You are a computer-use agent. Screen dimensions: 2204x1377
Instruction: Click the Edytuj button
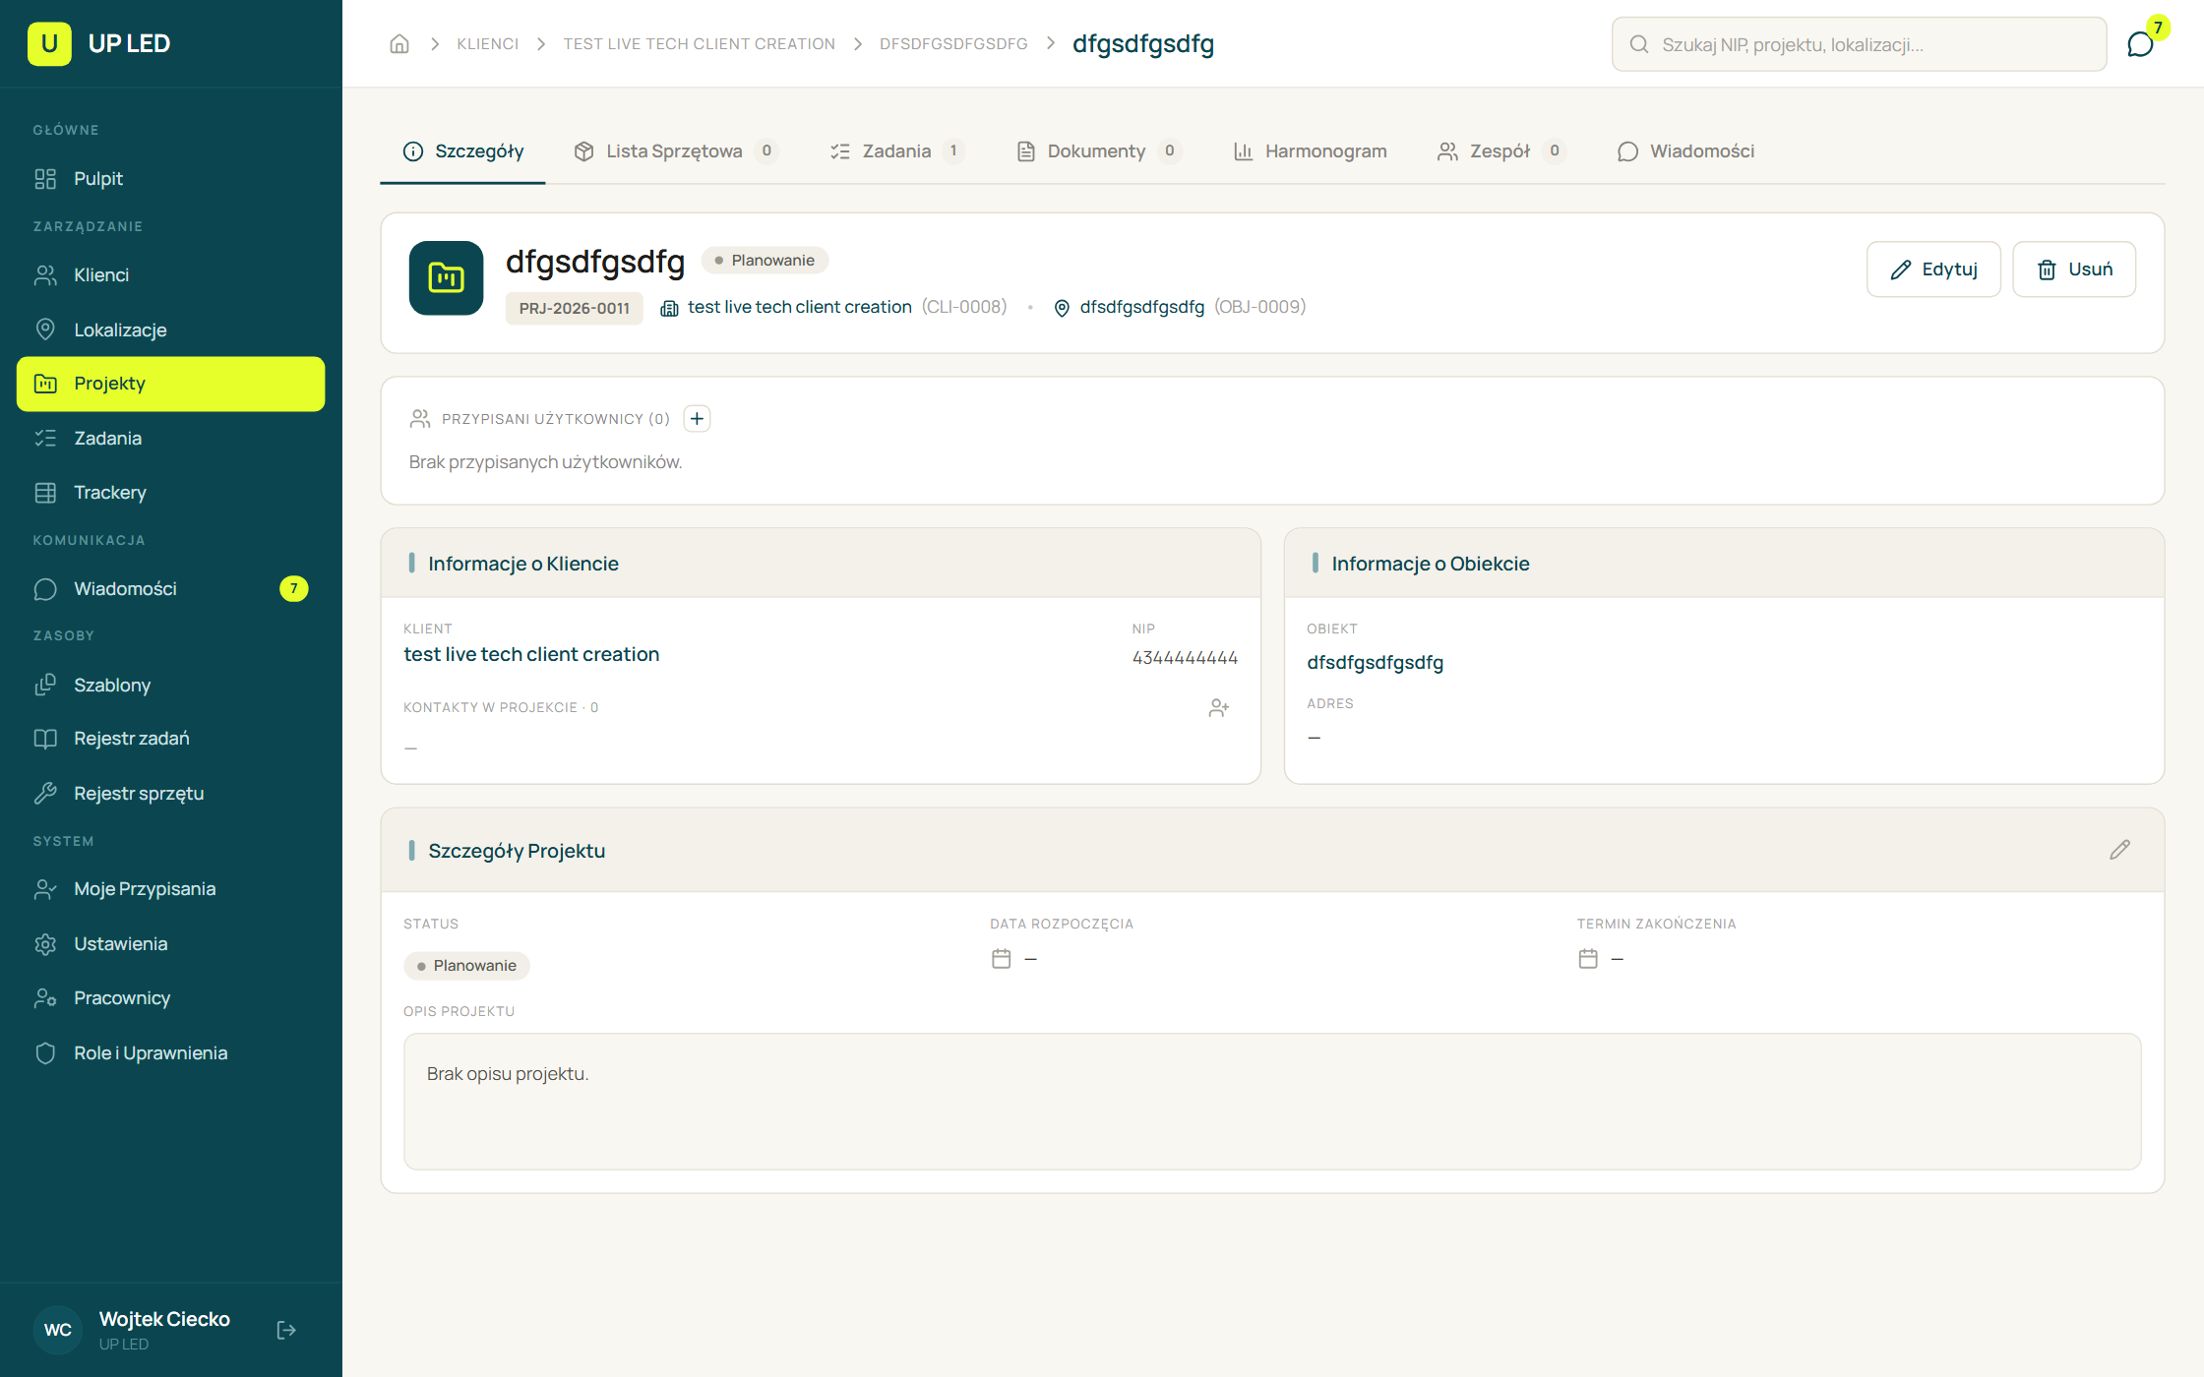[1933, 269]
